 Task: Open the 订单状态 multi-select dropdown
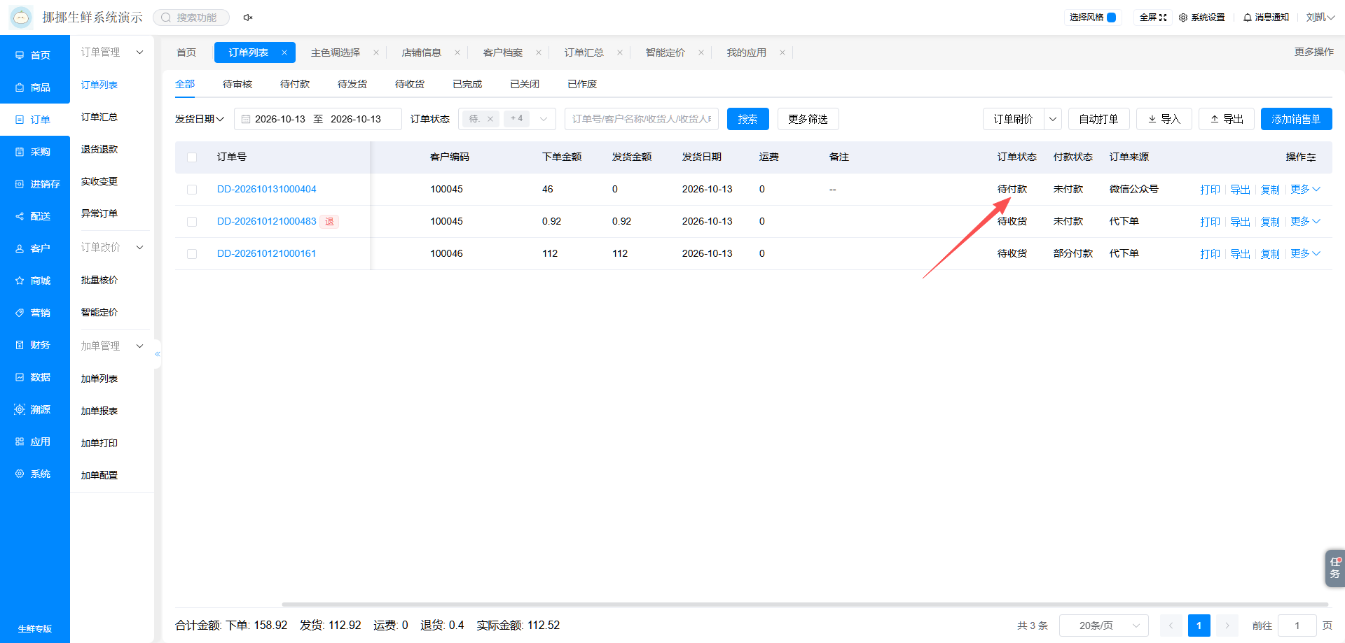[x=507, y=119]
